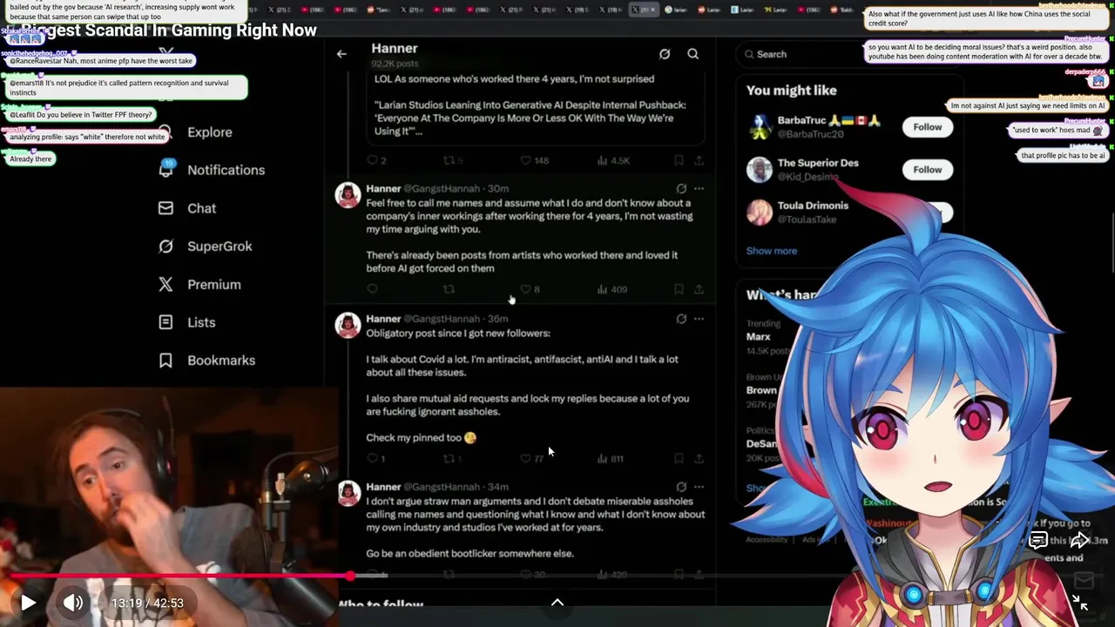
Task: Click the Chat envelope icon
Action: point(166,208)
